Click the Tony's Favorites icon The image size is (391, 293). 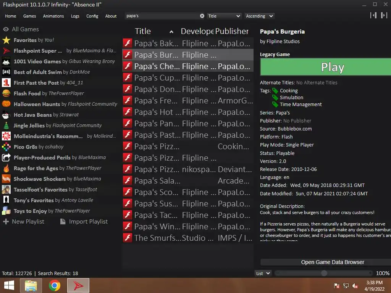[x=6, y=200]
